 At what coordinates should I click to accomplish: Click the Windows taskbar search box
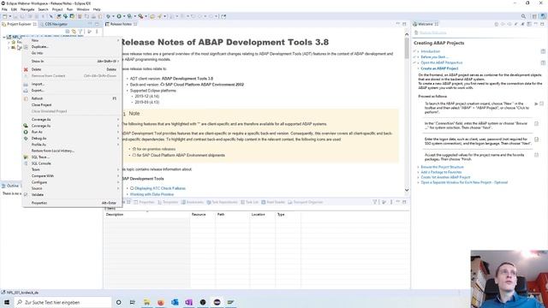[x=63, y=302]
